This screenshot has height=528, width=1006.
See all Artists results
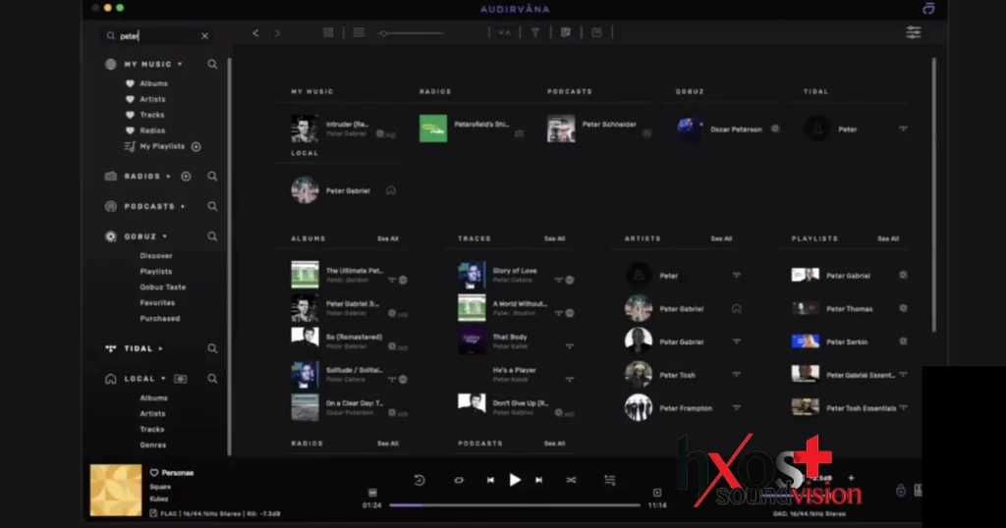pos(721,238)
